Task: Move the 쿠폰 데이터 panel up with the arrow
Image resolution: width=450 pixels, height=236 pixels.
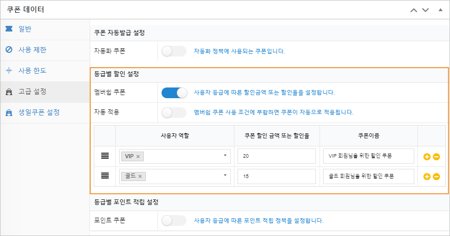Action: pos(413,10)
